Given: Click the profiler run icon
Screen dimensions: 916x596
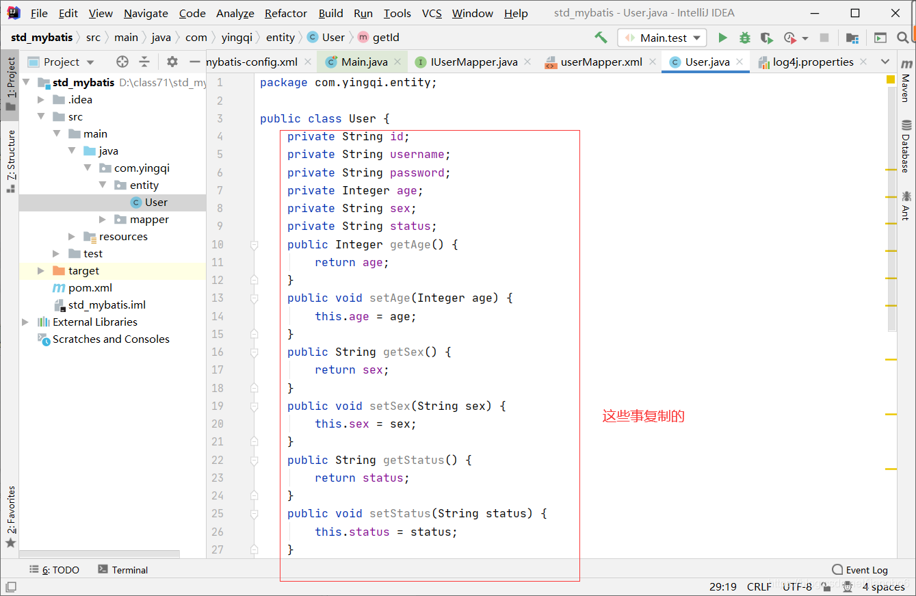Looking at the screenshot, I should 790,38.
